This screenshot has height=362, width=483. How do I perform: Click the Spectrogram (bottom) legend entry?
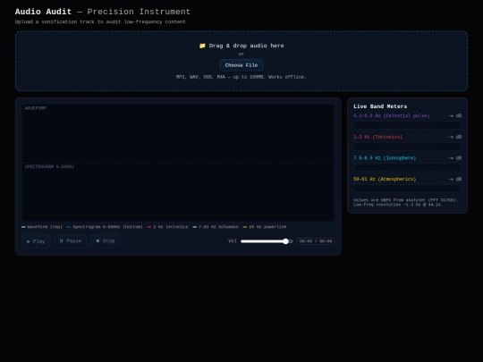tap(105, 227)
